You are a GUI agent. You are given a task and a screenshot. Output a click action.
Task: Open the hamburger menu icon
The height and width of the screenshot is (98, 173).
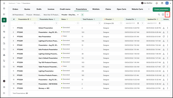tap(4, 3)
